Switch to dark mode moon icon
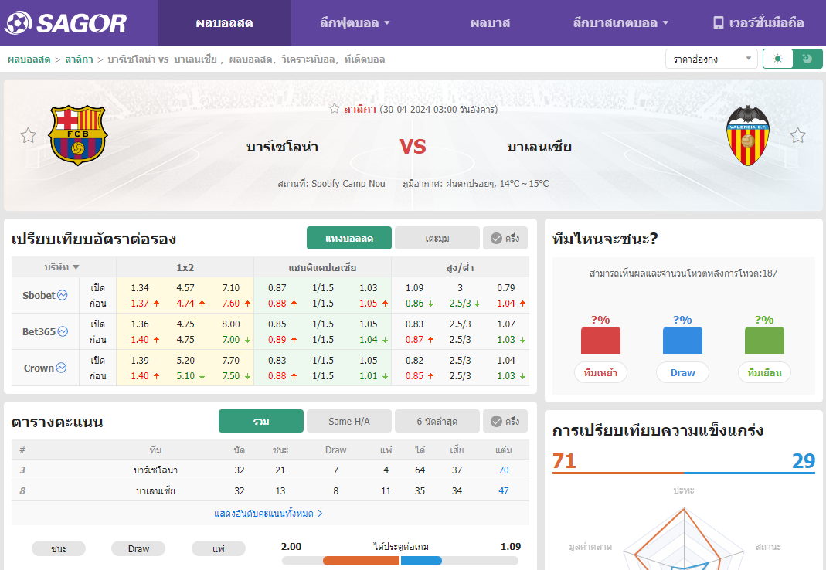This screenshot has width=826, height=570. pyautogui.click(x=807, y=59)
